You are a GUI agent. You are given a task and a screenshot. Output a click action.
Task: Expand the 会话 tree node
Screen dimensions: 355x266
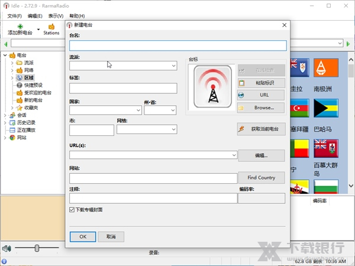tap(5, 115)
